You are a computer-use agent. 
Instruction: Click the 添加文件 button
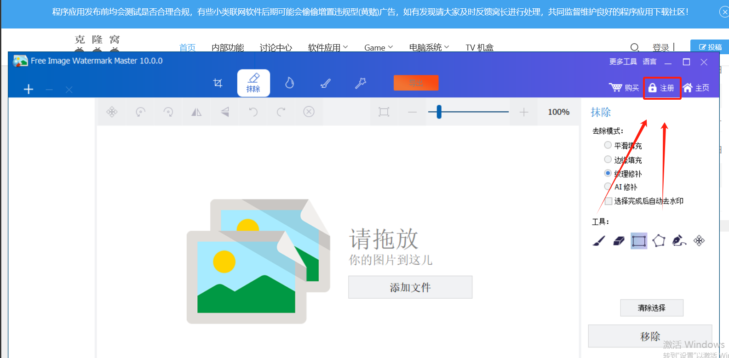pos(410,287)
